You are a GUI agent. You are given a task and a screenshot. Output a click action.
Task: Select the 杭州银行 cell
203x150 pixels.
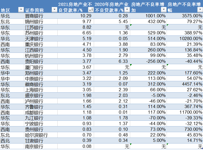coord(41,56)
